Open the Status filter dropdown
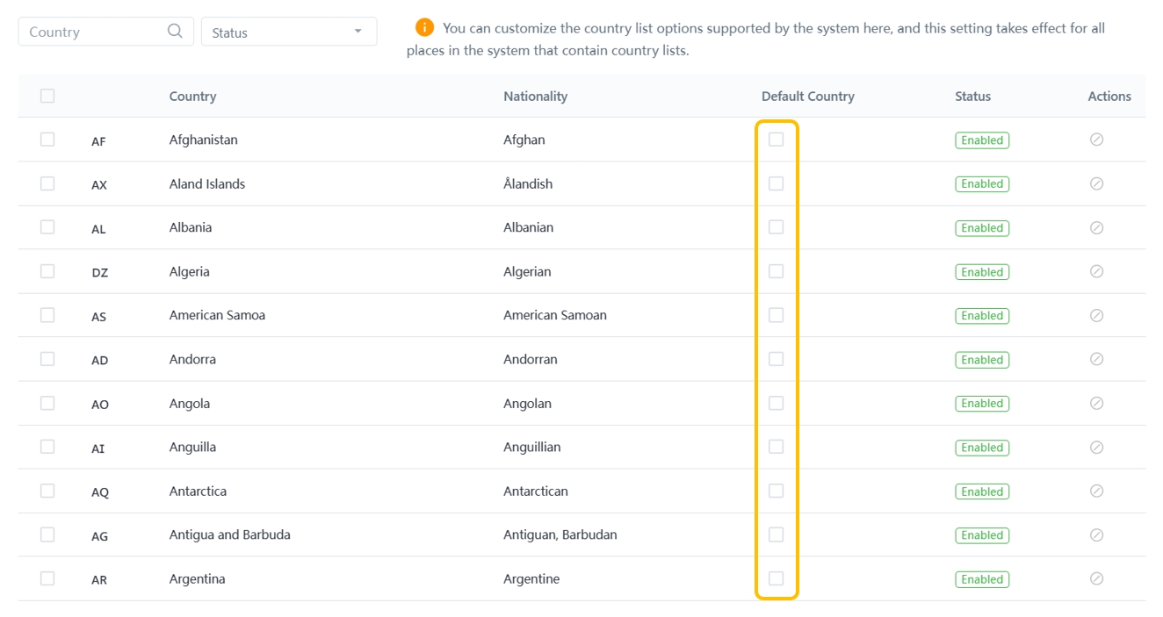 [x=289, y=32]
